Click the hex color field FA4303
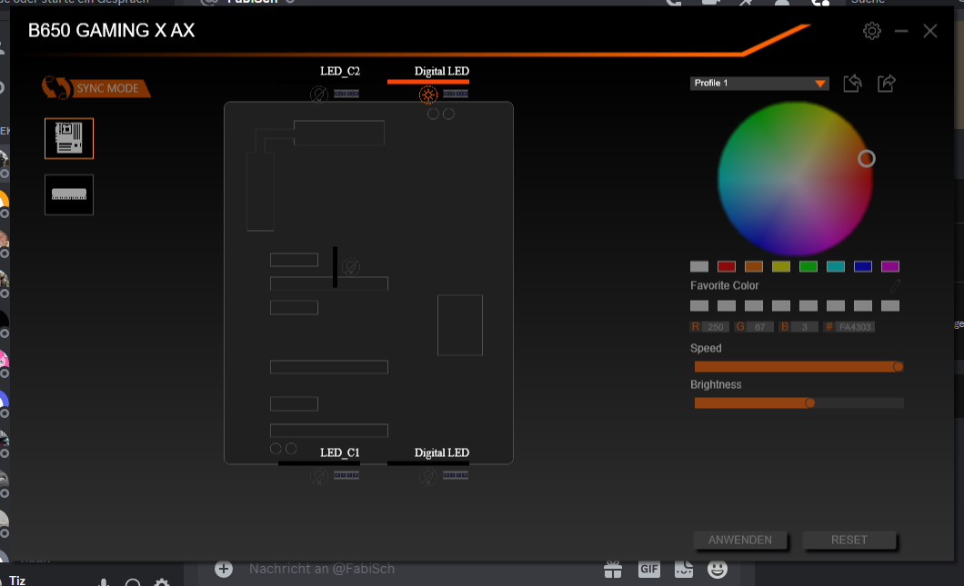 point(855,327)
